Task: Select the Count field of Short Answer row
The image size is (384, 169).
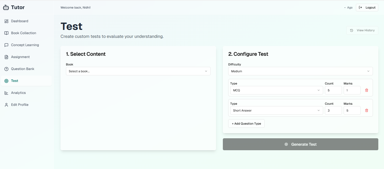Action: coord(333,110)
